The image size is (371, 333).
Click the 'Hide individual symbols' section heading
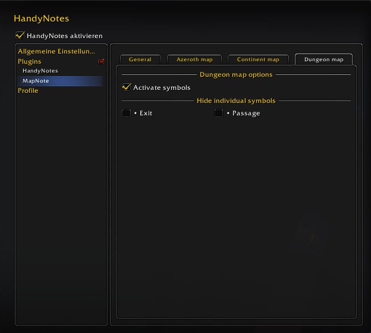[x=236, y=100]
